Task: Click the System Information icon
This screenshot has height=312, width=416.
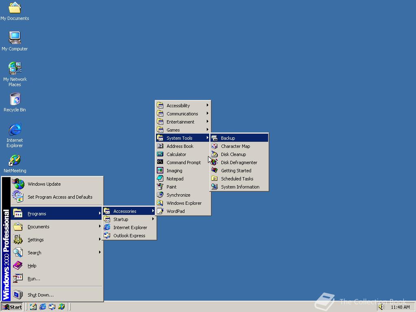Action: click(214, 187)
